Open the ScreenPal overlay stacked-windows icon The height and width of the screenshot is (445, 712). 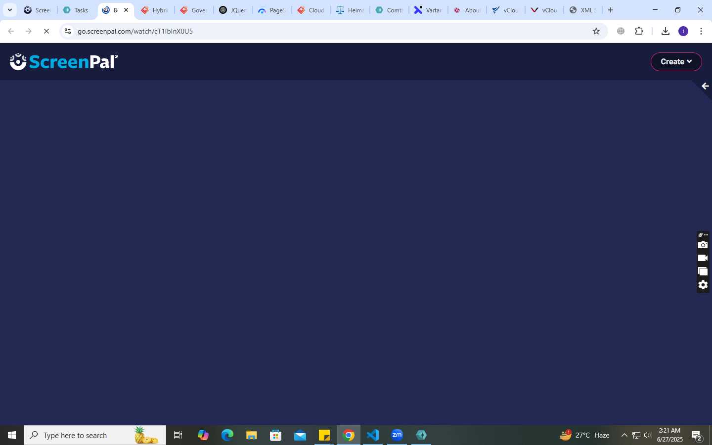pyautogui.click(x=703, y=271)
